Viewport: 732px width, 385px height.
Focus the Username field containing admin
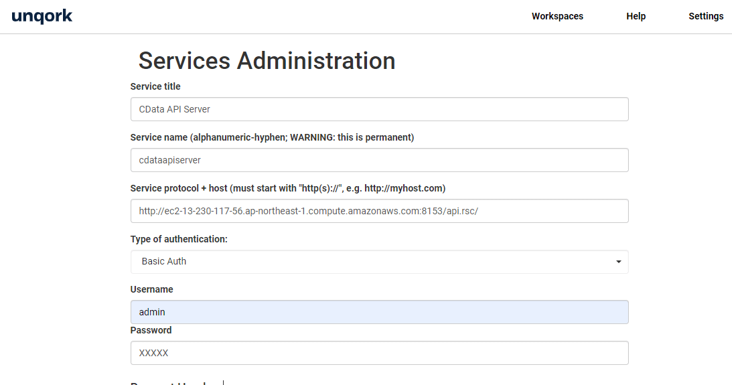(x=380, y=312)
